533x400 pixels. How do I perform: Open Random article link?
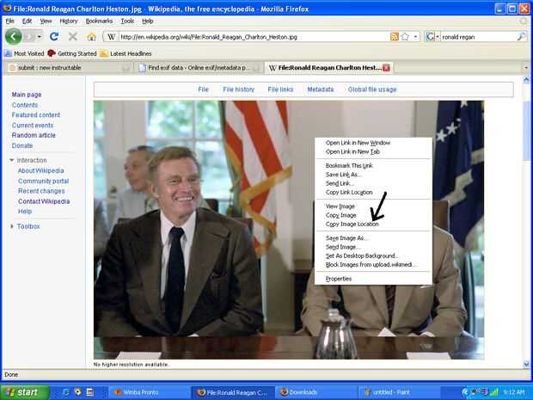tap(34, 135)
